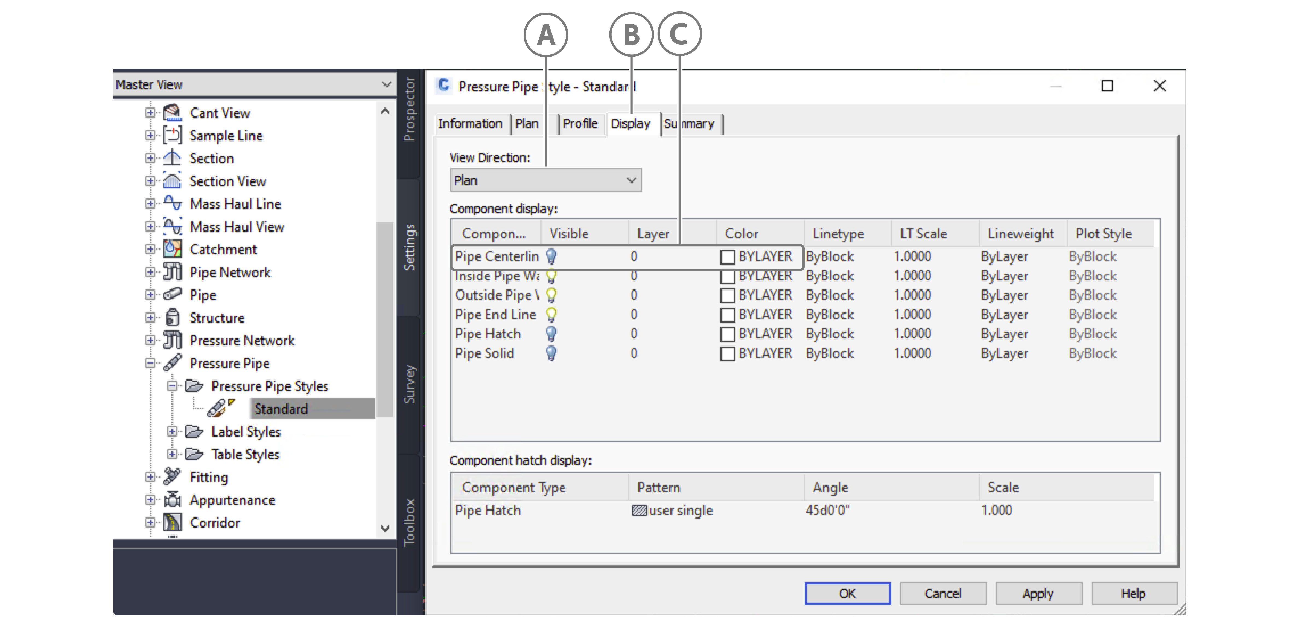Toggle visibility bulb for Pipe End Line
Image resolution: width=1290 pixels, height=626 pixels.
(551, 314)
